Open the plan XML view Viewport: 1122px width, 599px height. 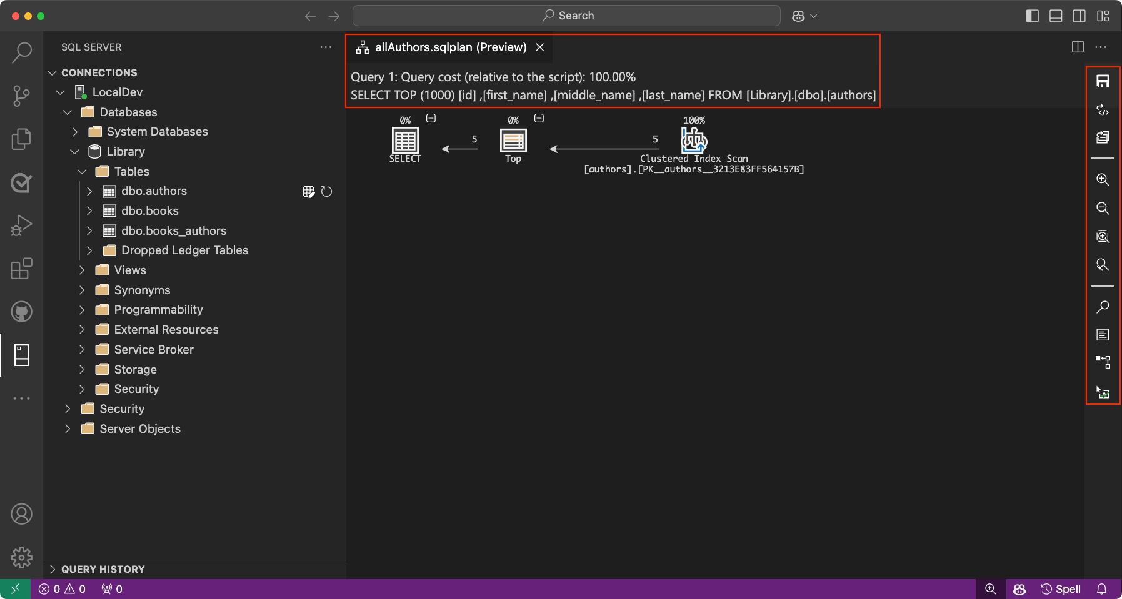(1103, 110)
